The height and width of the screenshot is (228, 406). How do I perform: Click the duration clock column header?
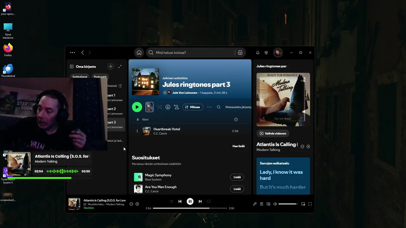click(236, 119)
